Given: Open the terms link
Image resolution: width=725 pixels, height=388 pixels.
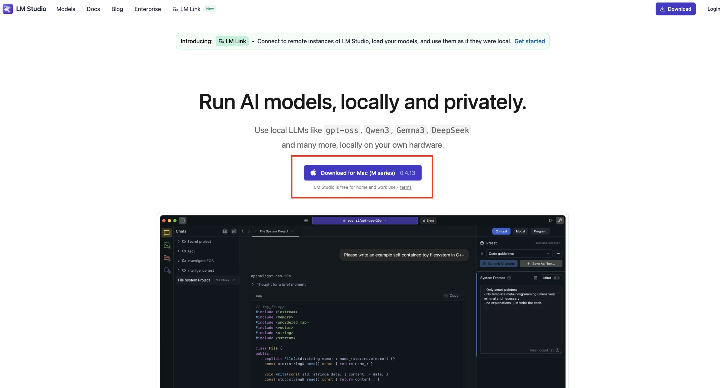Looking at the screenshot, I should coord(405,187).
